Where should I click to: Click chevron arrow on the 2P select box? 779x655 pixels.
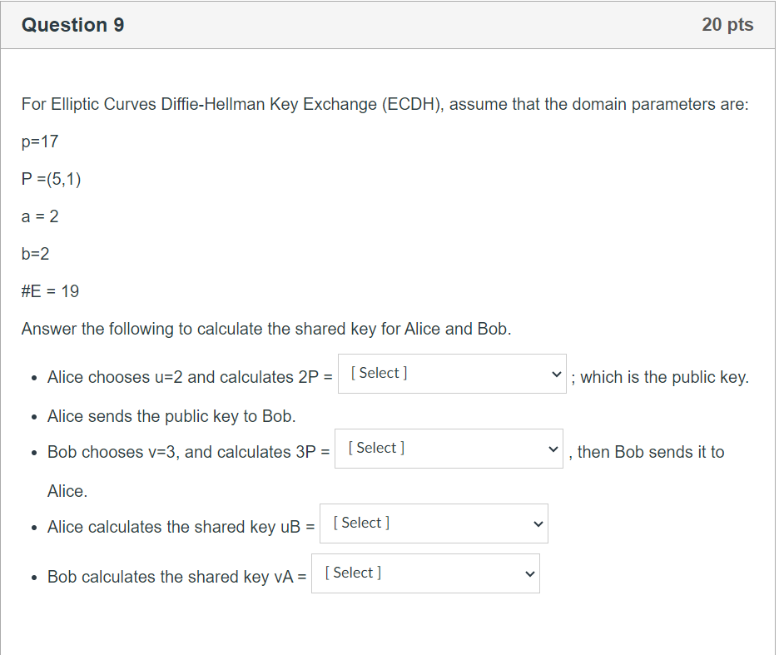point(556,375)
